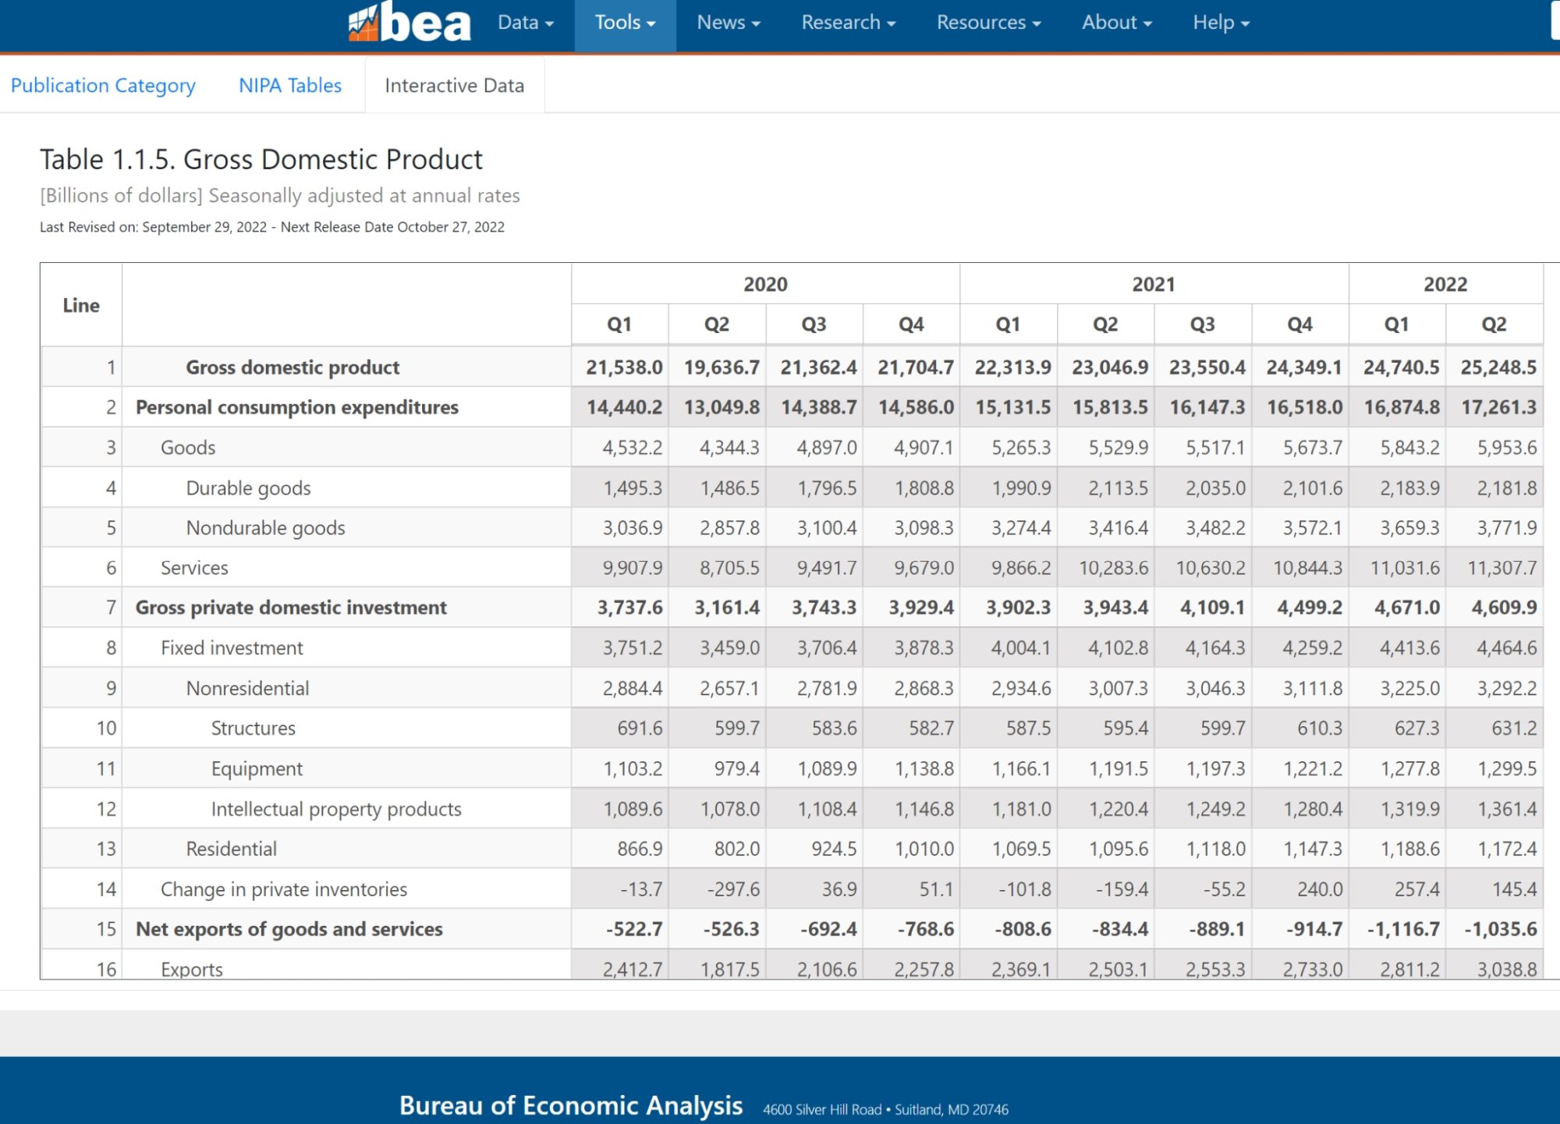The width and height of the screenshot is (1560, 1124).
Task: Click the Residential row label
Action: pyautogui.click(x=231, y=849)
